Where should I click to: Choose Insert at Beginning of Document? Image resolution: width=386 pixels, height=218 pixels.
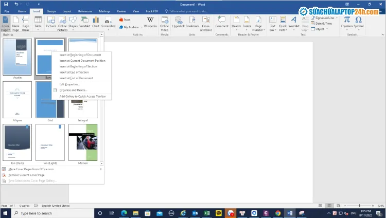click(81, 55)
